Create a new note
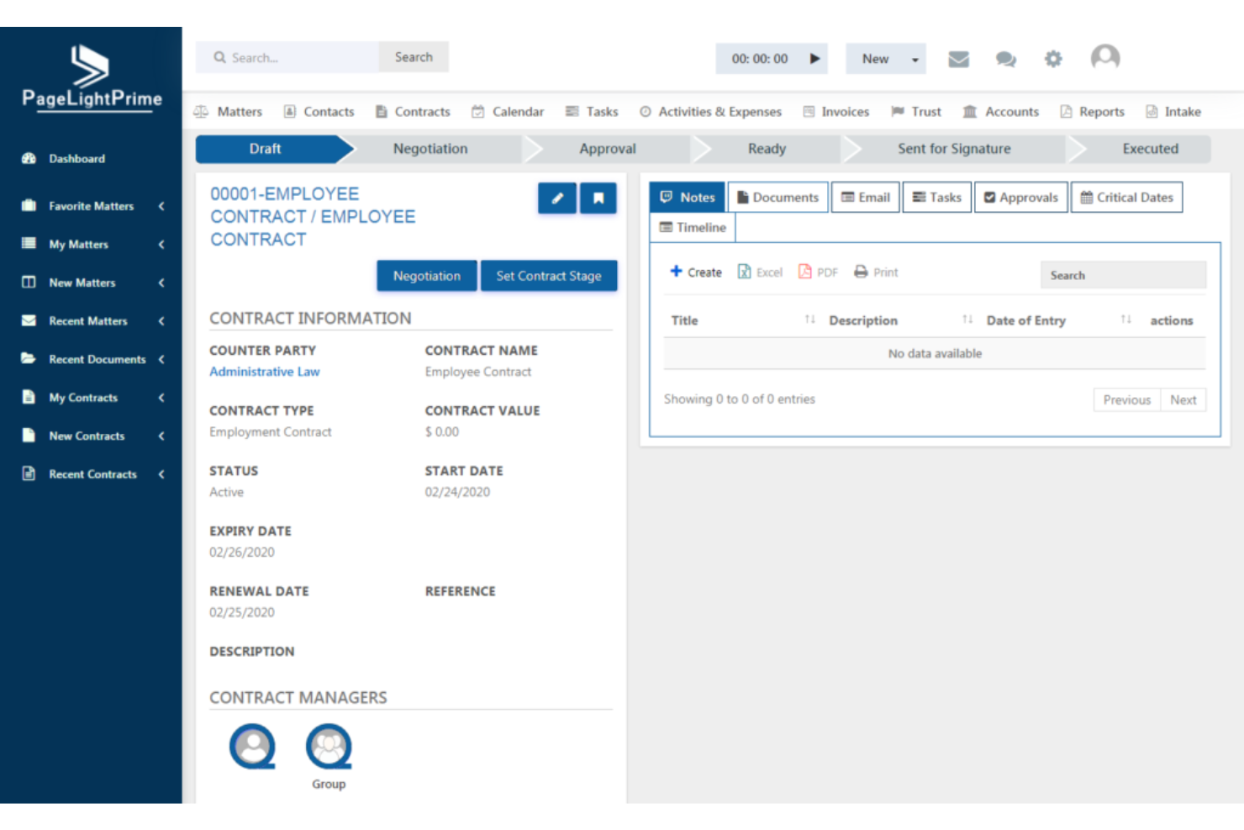This screenshot has height=830, width=1244. [x=696, y=272]
